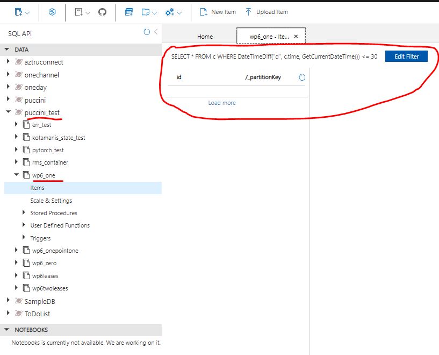Collapse the wp6_one container node
The height and width of the screenshot is (355, 439).
pyautogui.click(x=16, y=175)
